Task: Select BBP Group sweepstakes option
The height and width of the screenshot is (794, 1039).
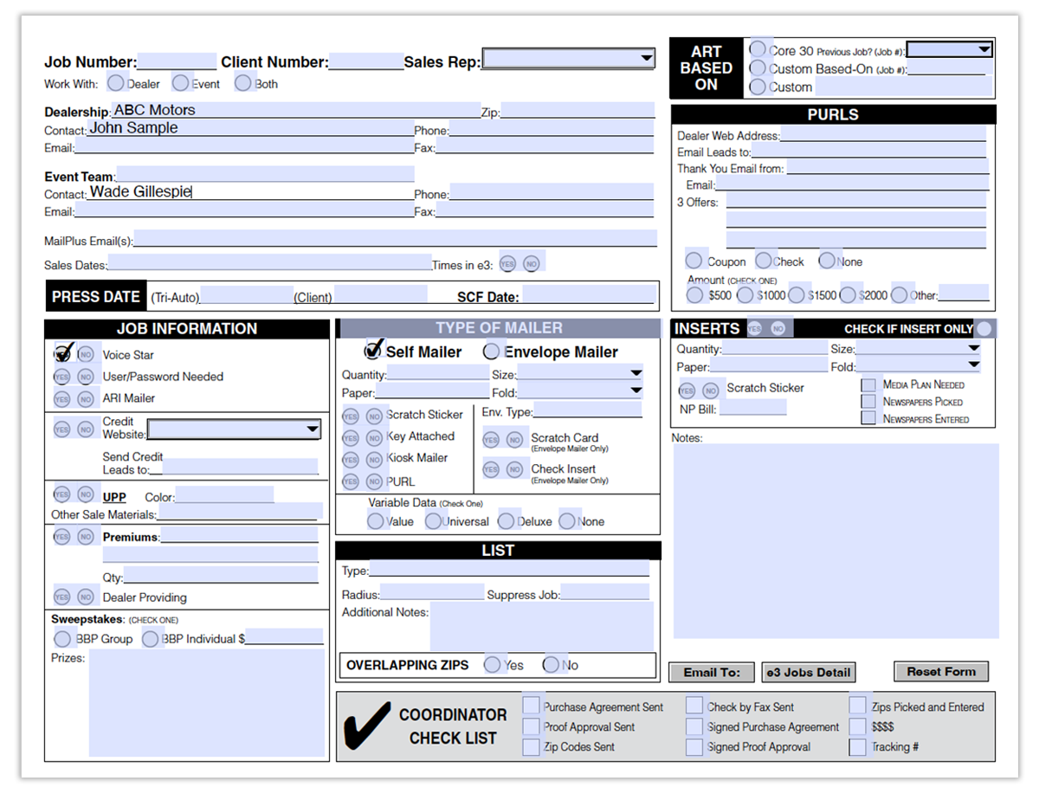Action: [62, 639]
